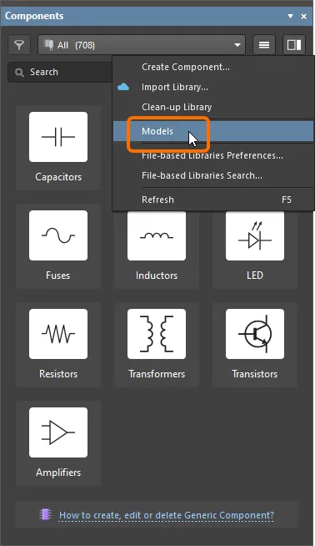The width and height of the screenshot is (315, 546).
Task: Open the Fuses category icon
Action: pyautogui.click(x=58, y=235)
